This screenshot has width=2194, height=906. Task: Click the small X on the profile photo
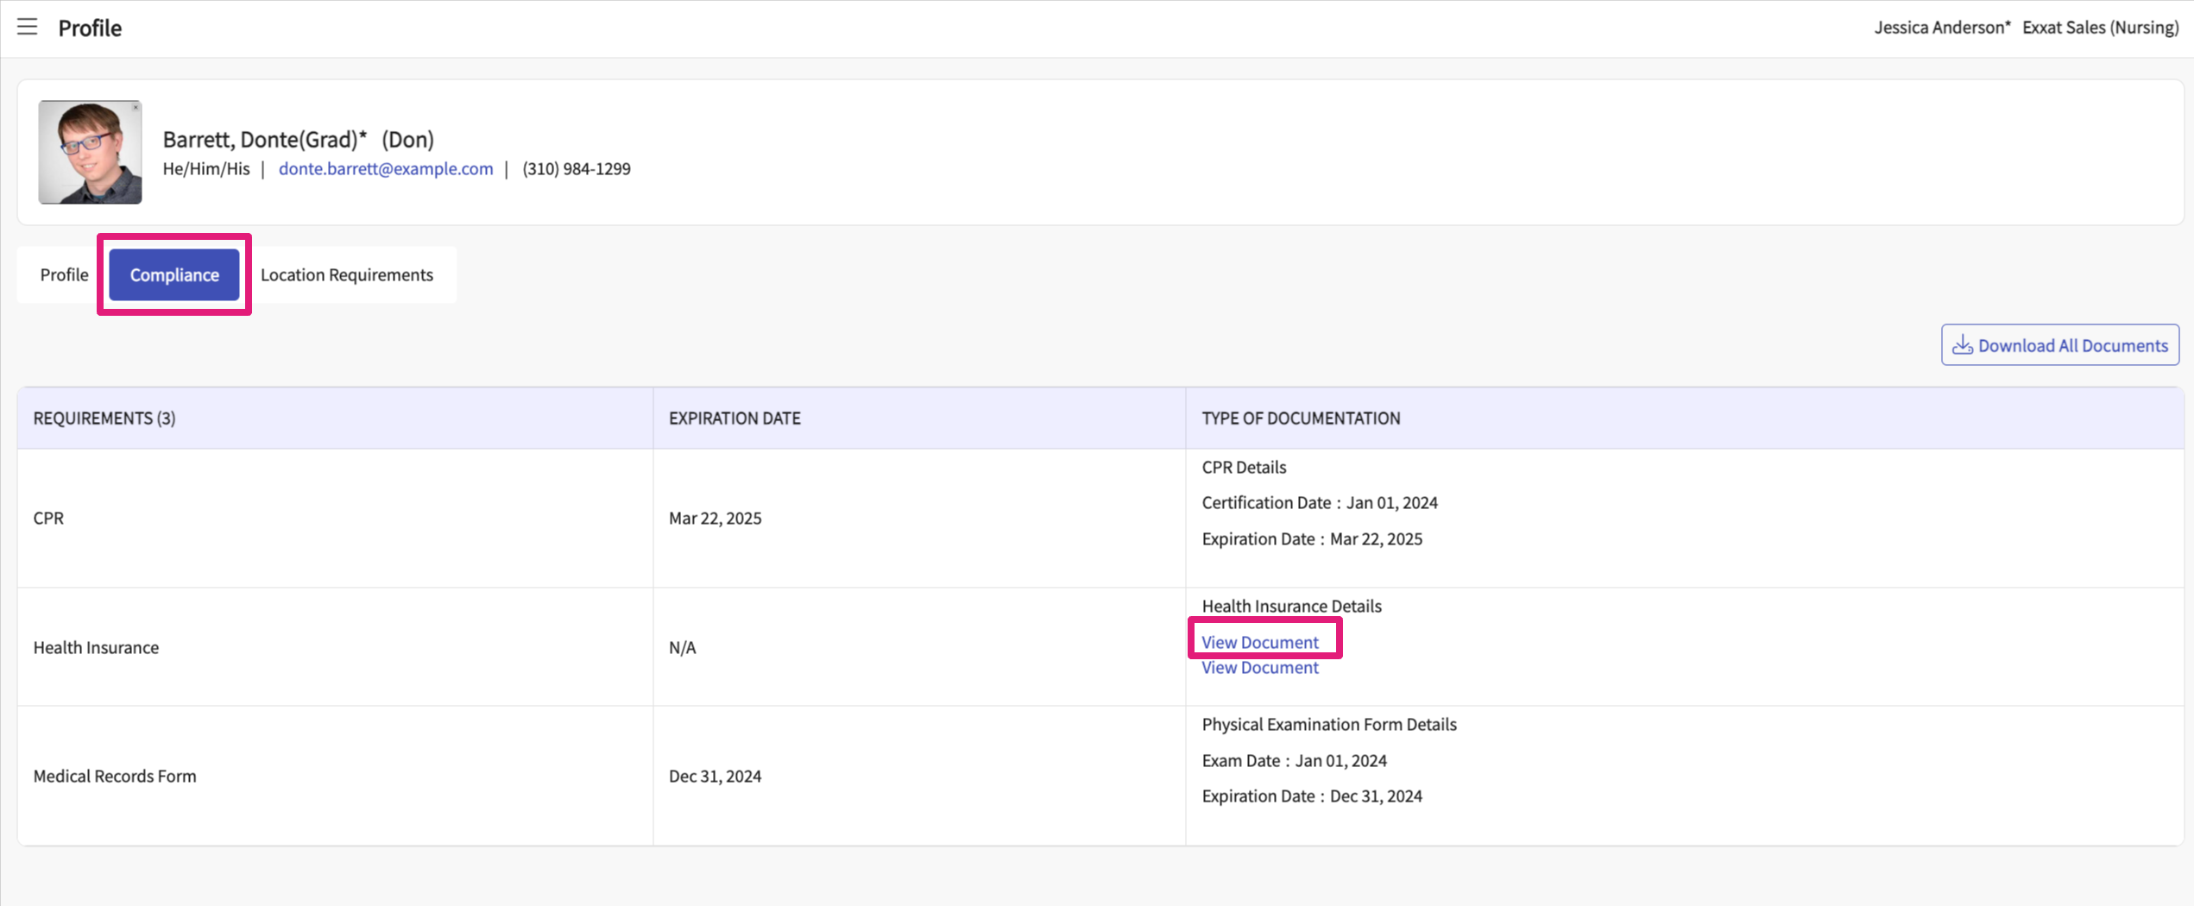point(136,108)
